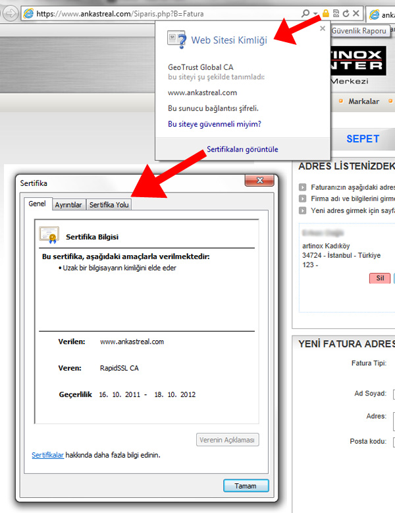The width and height of the screenshot is (395, 513).
Task: Click the stop loading X icon
Action: 356,13
